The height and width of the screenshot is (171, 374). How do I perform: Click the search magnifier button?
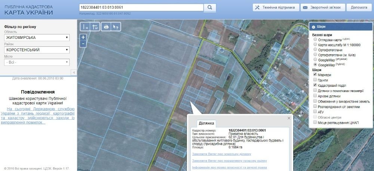(210, 7)
